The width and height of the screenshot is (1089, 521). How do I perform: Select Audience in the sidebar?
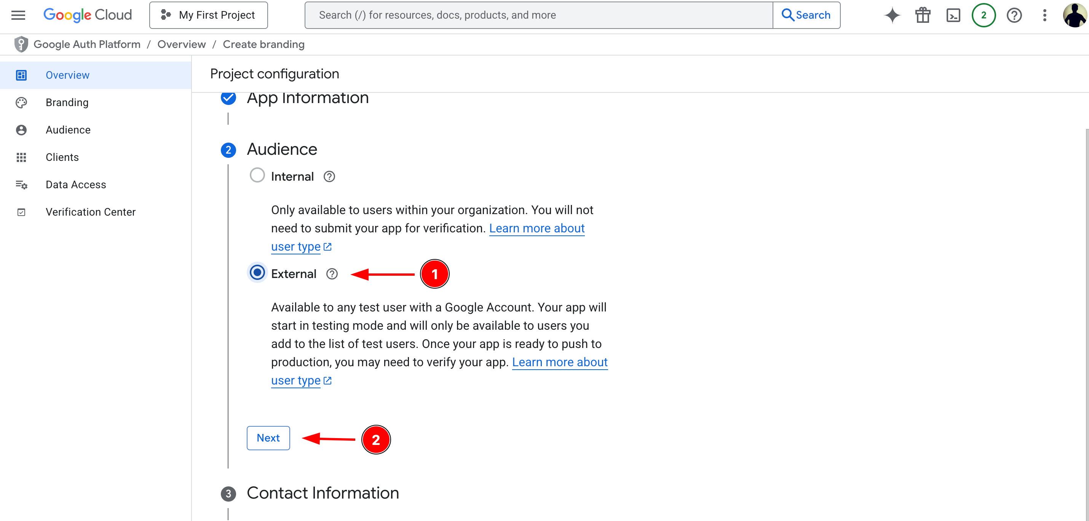pyautogui.click(x=96, y=130)
